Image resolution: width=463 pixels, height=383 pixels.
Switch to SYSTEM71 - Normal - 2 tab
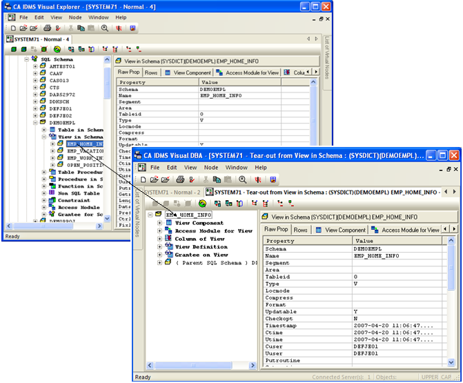click(x=173, y=193)
